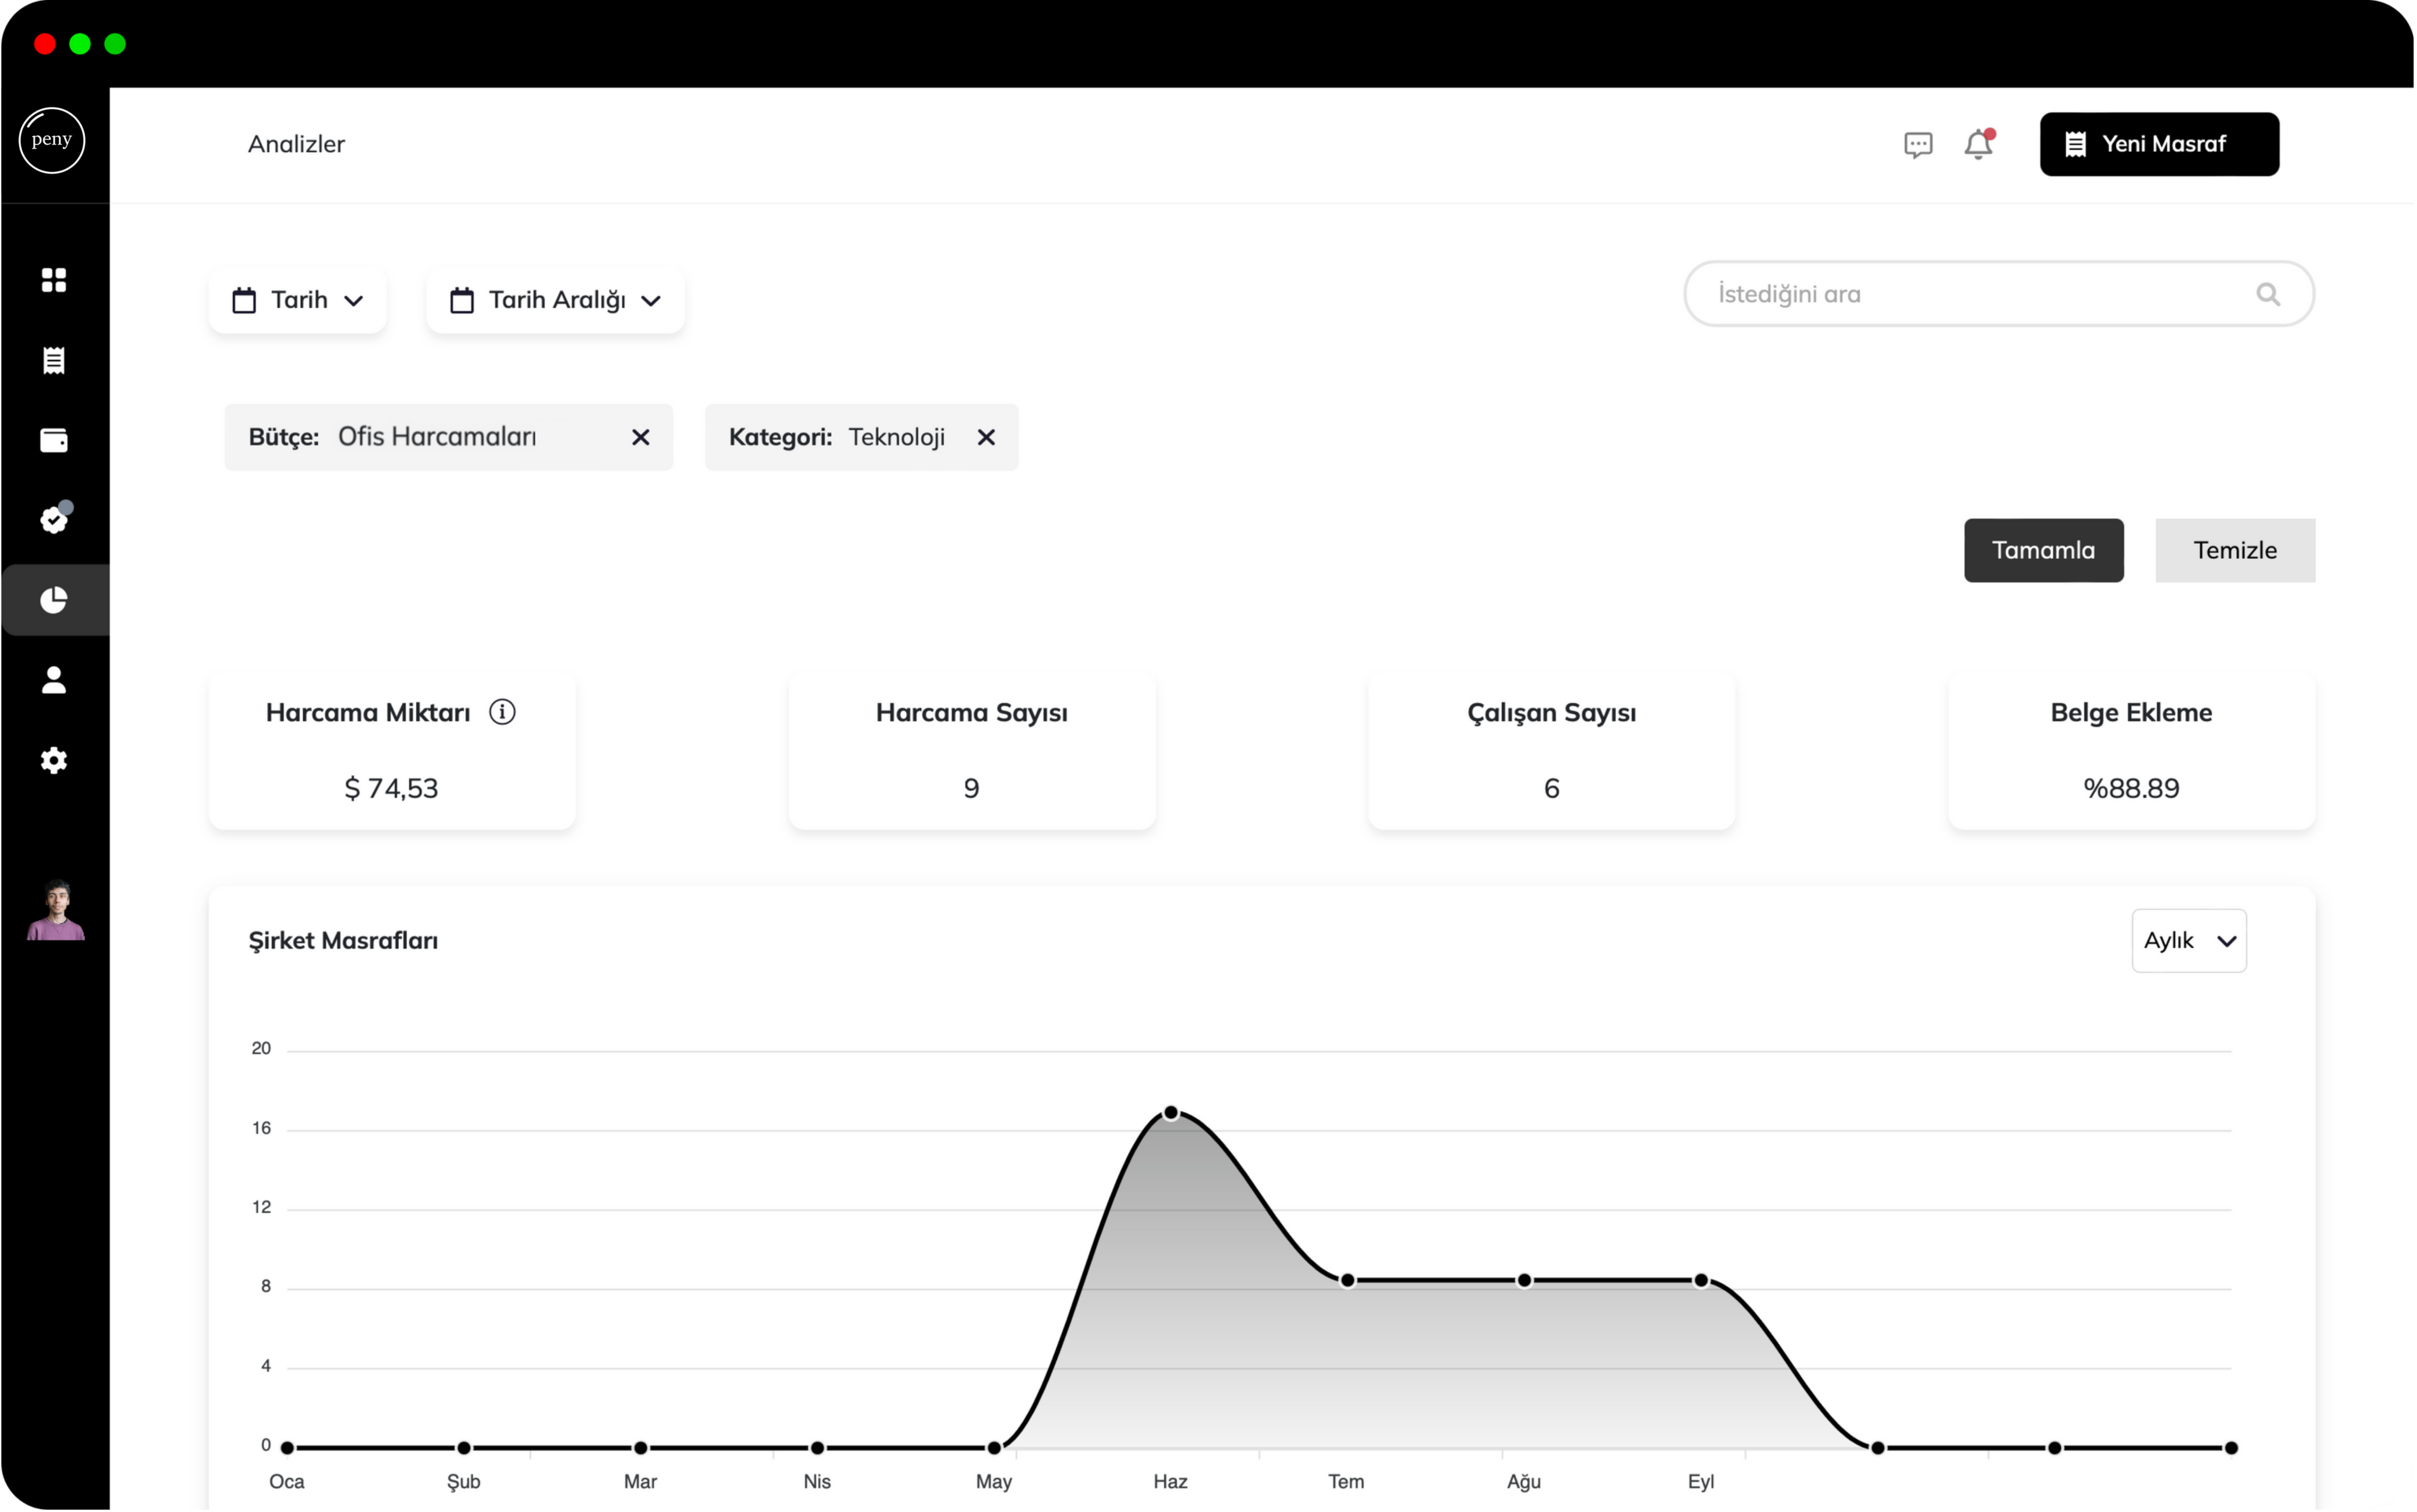Open the notifications bell icon
The image size is (2417, 1512).
coord(1978,144)
